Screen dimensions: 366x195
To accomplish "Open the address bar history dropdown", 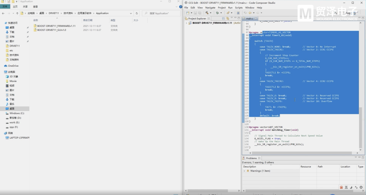I will (x=131, y=13).
